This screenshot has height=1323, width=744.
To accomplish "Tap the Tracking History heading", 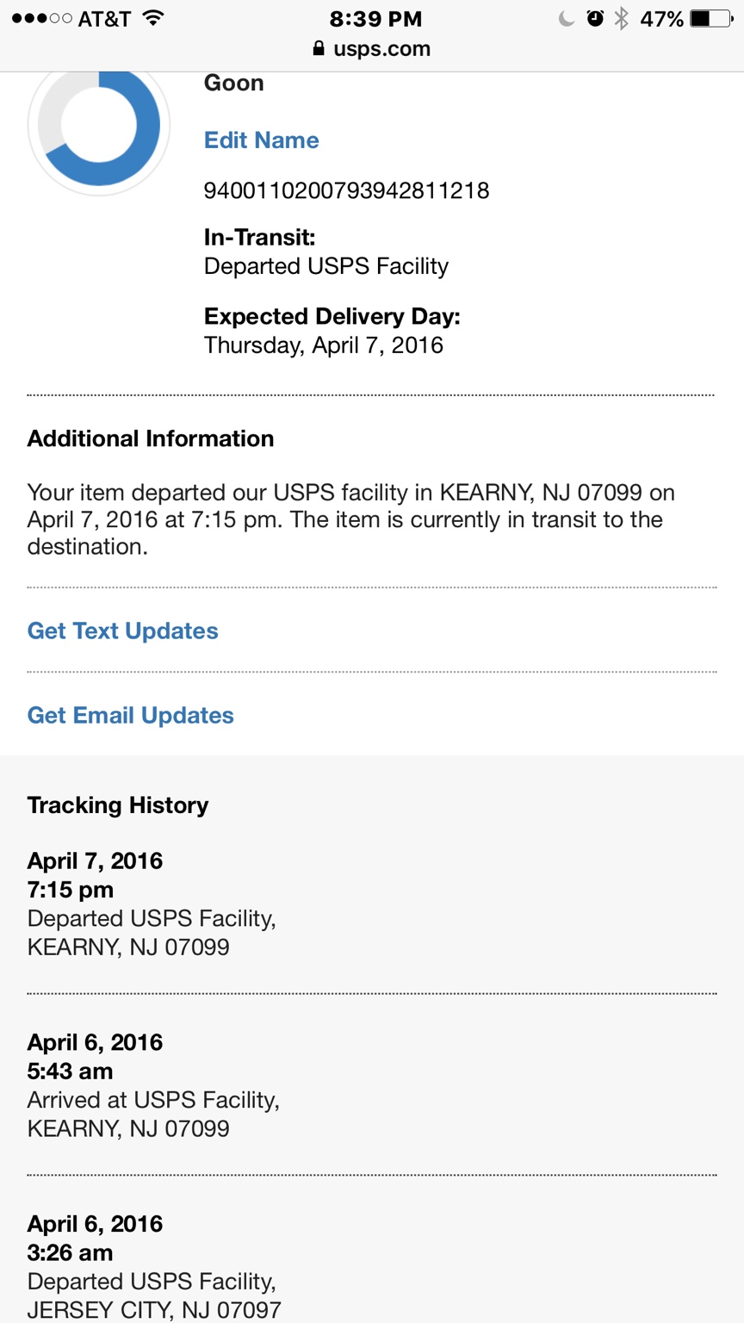I will [x=118, y=805].
